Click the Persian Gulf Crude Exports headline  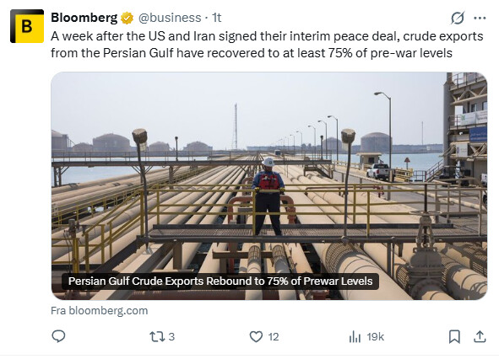220,281
